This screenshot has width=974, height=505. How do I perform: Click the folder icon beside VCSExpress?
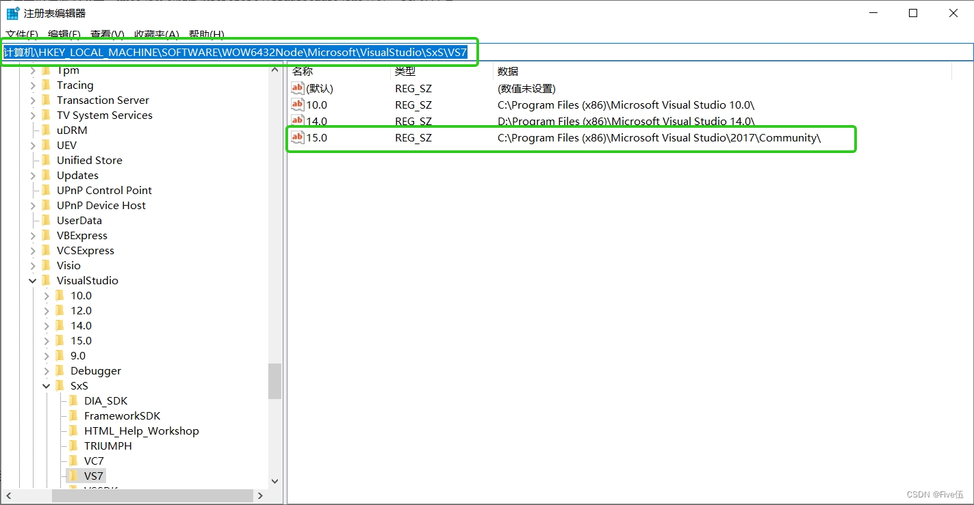[x=47, y=251]
